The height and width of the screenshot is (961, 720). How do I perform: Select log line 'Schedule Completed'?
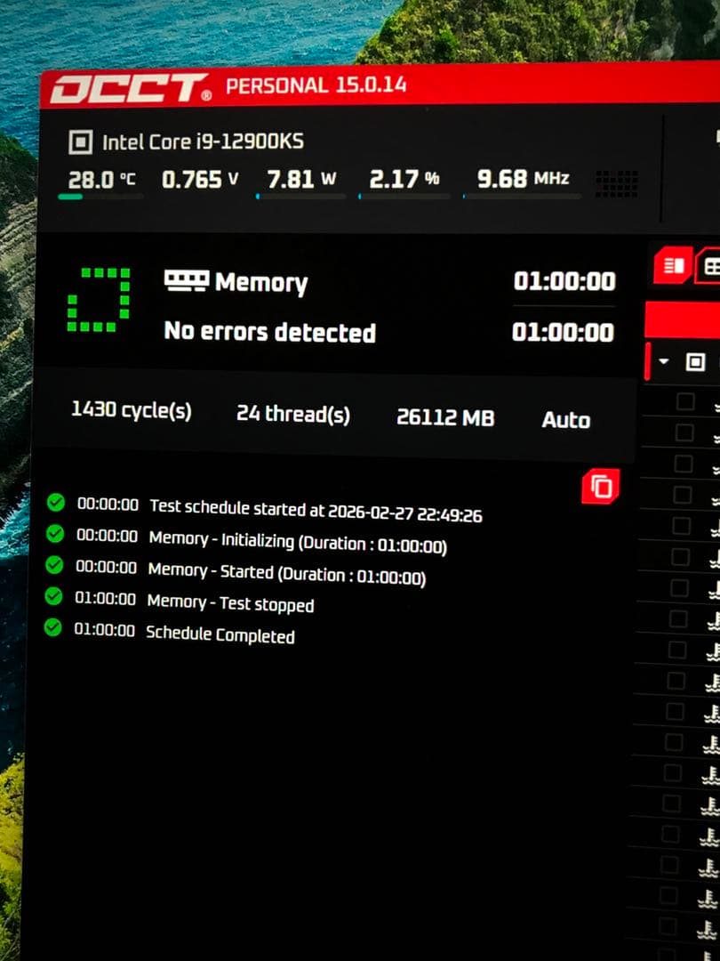[220, 635]
